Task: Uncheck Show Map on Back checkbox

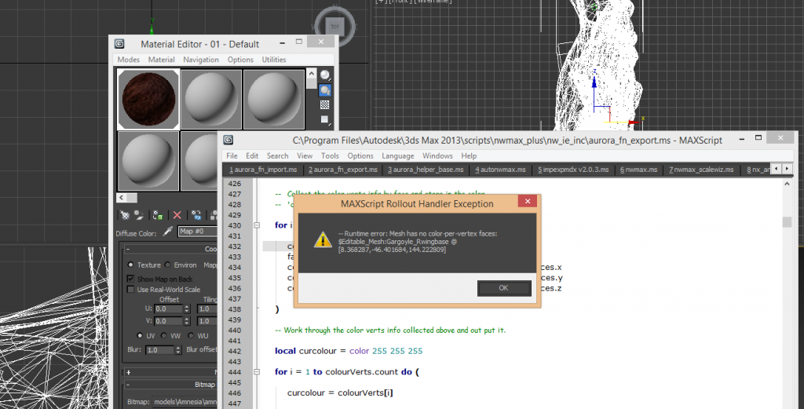Action: point(130,279)
